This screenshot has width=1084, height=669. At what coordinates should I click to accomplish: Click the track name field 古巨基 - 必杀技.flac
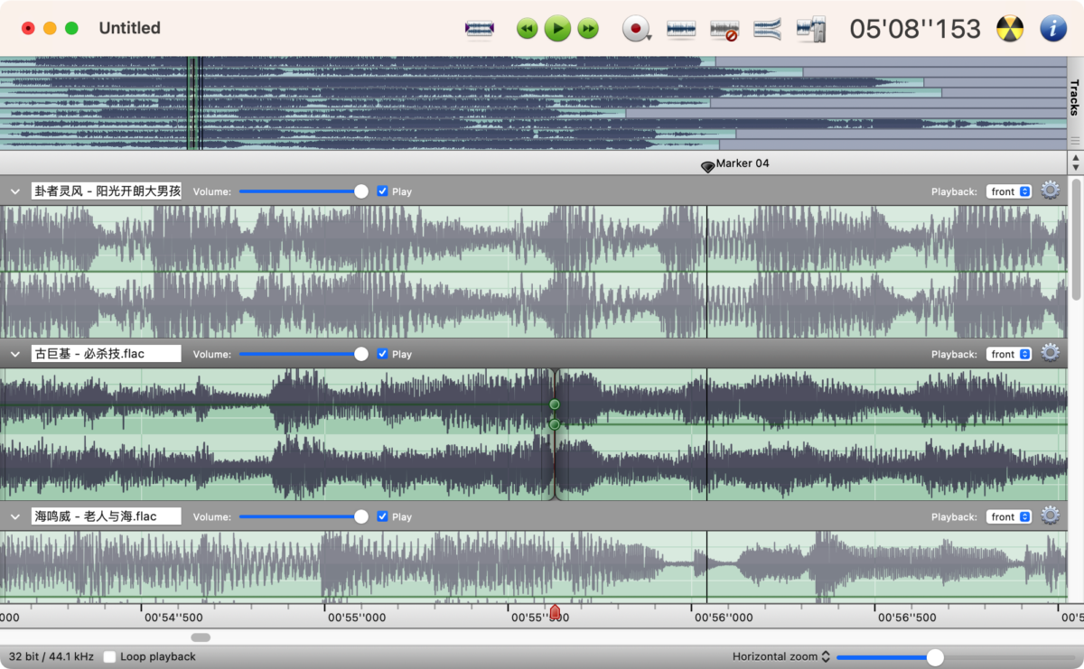pyautogui.click(x=107, y=354)
